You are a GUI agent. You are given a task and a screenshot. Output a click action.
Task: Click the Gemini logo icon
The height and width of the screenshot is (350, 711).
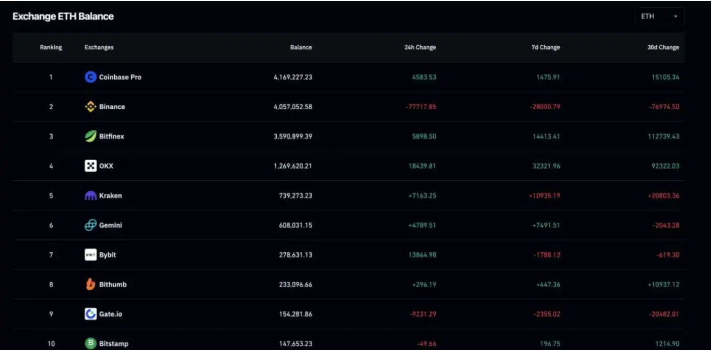90,225
